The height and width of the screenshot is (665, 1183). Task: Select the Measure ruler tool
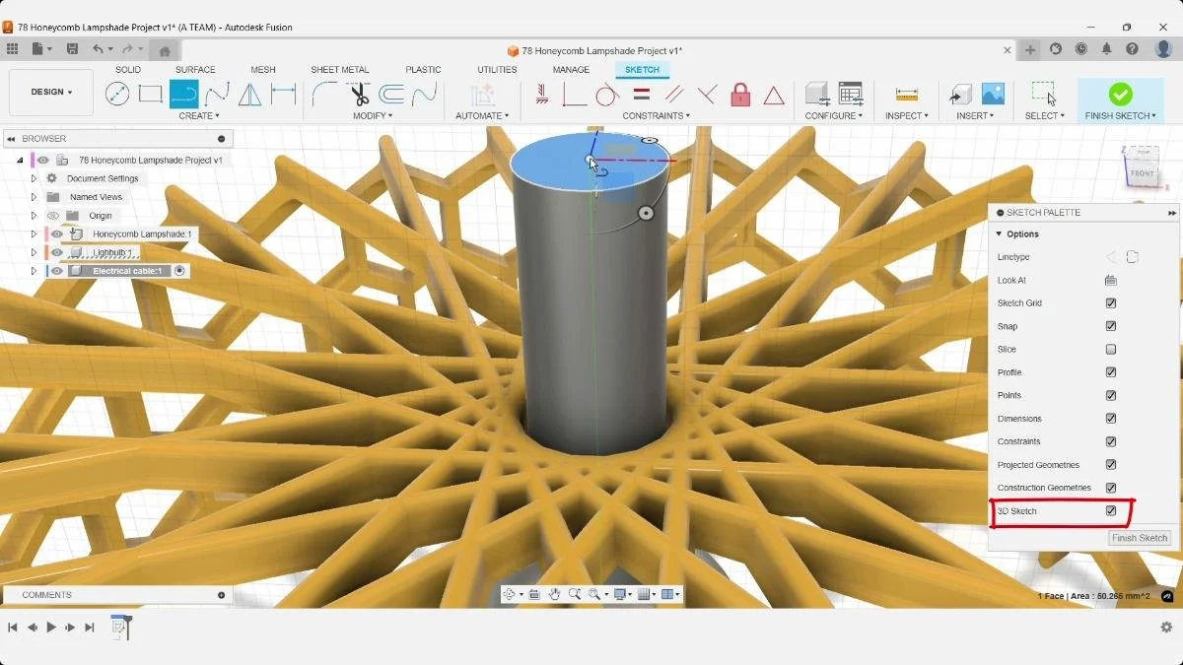tap(907, 95)
